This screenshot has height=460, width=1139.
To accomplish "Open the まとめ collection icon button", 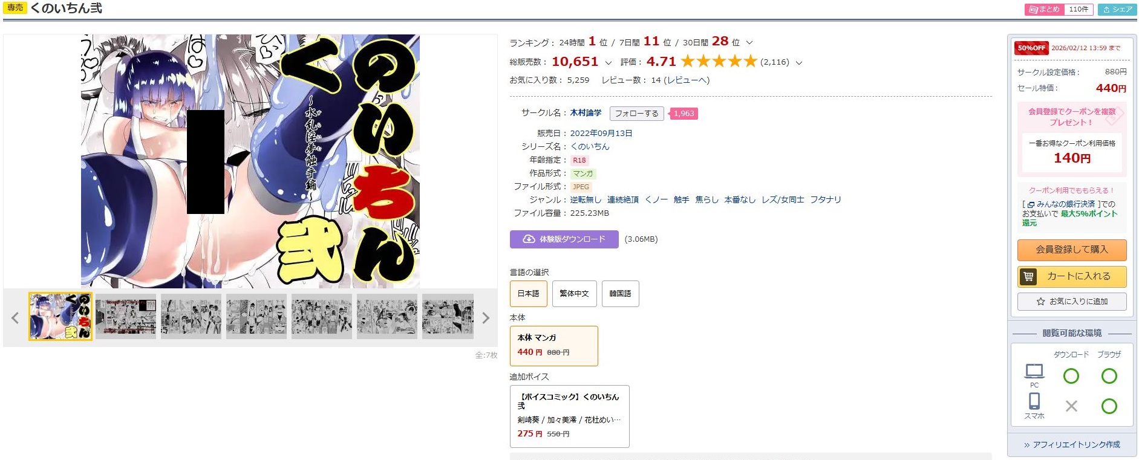I will [1033, 10].
